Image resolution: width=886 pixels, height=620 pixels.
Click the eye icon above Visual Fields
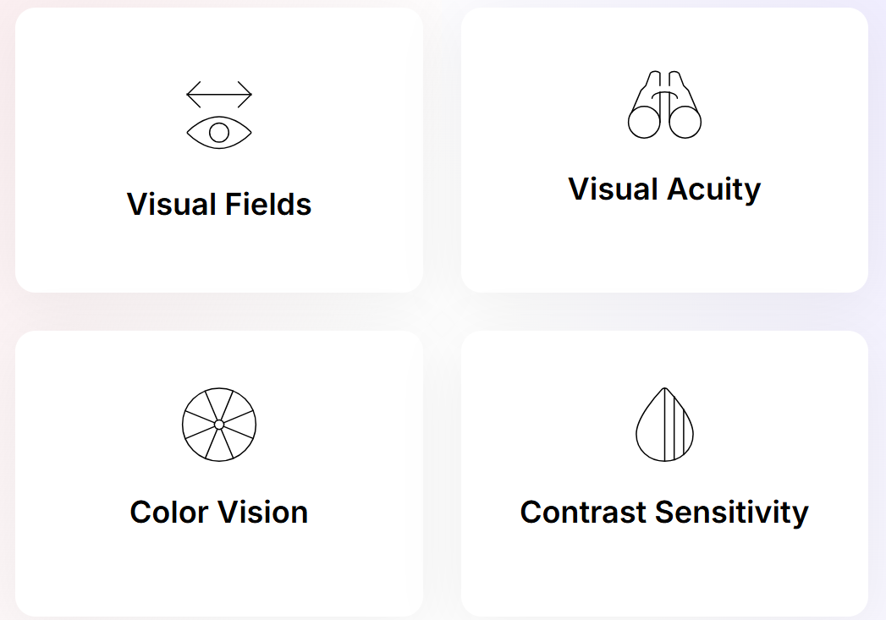coord(219,133)
